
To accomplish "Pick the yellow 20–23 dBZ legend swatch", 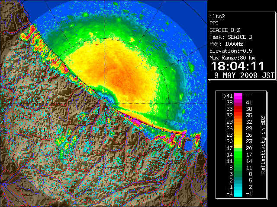I will (238, 141).
